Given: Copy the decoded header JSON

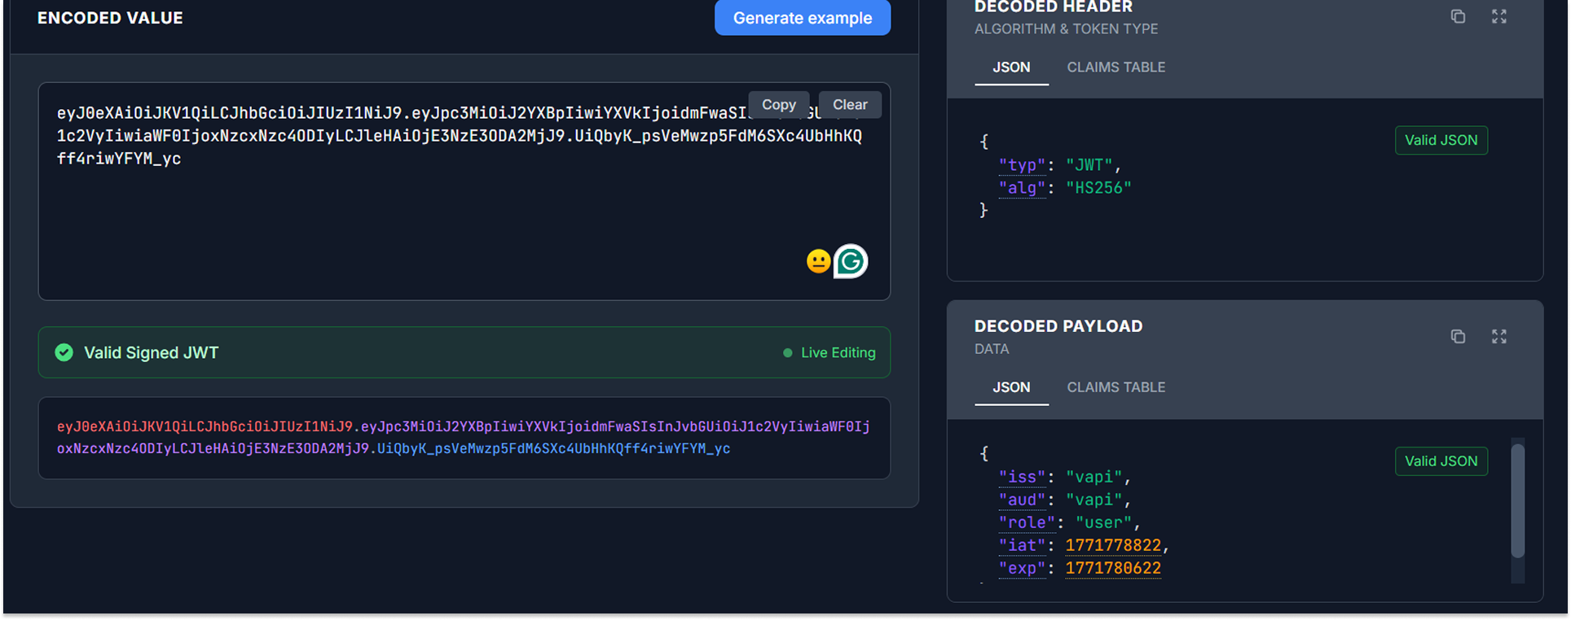Looking at the screenshot, I should 1458,16.
